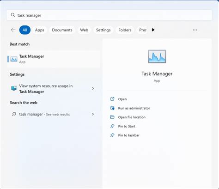Click the search box containing task manager
Image resolution: width=219 pixels, height=189 pixels.
[109, 15]
